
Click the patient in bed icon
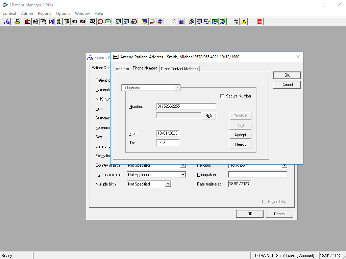(x=160, y=22)
